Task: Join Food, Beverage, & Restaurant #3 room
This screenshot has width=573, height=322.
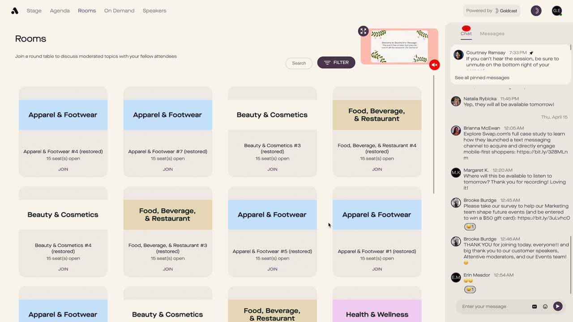Action: [x=168, y=269]
